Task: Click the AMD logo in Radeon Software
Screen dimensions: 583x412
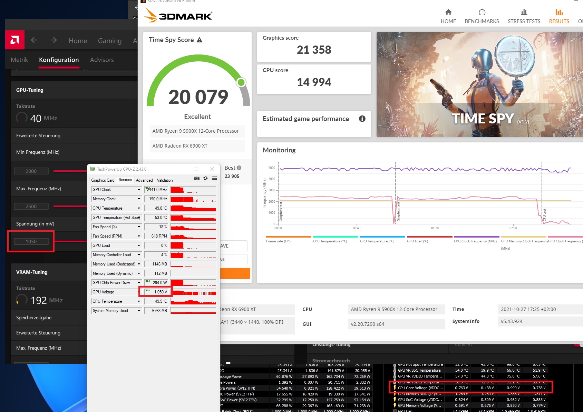Action: (x=15, y=40)
